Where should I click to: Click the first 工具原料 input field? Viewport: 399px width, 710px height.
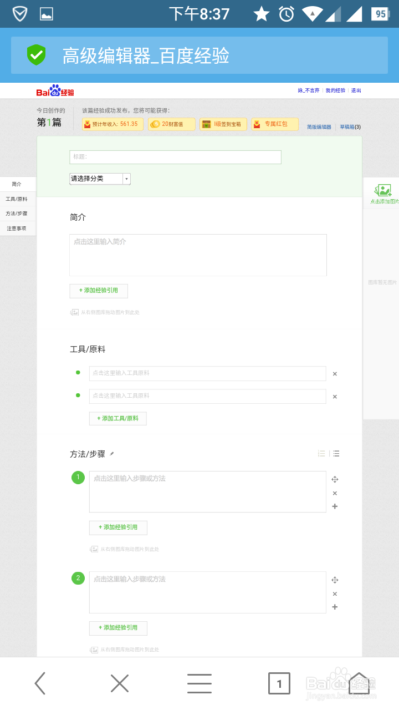(207, 373)
